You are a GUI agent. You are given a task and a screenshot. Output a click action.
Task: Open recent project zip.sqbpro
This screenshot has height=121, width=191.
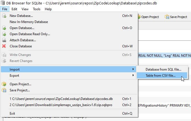pyautogui.click(x=69, y=105)
